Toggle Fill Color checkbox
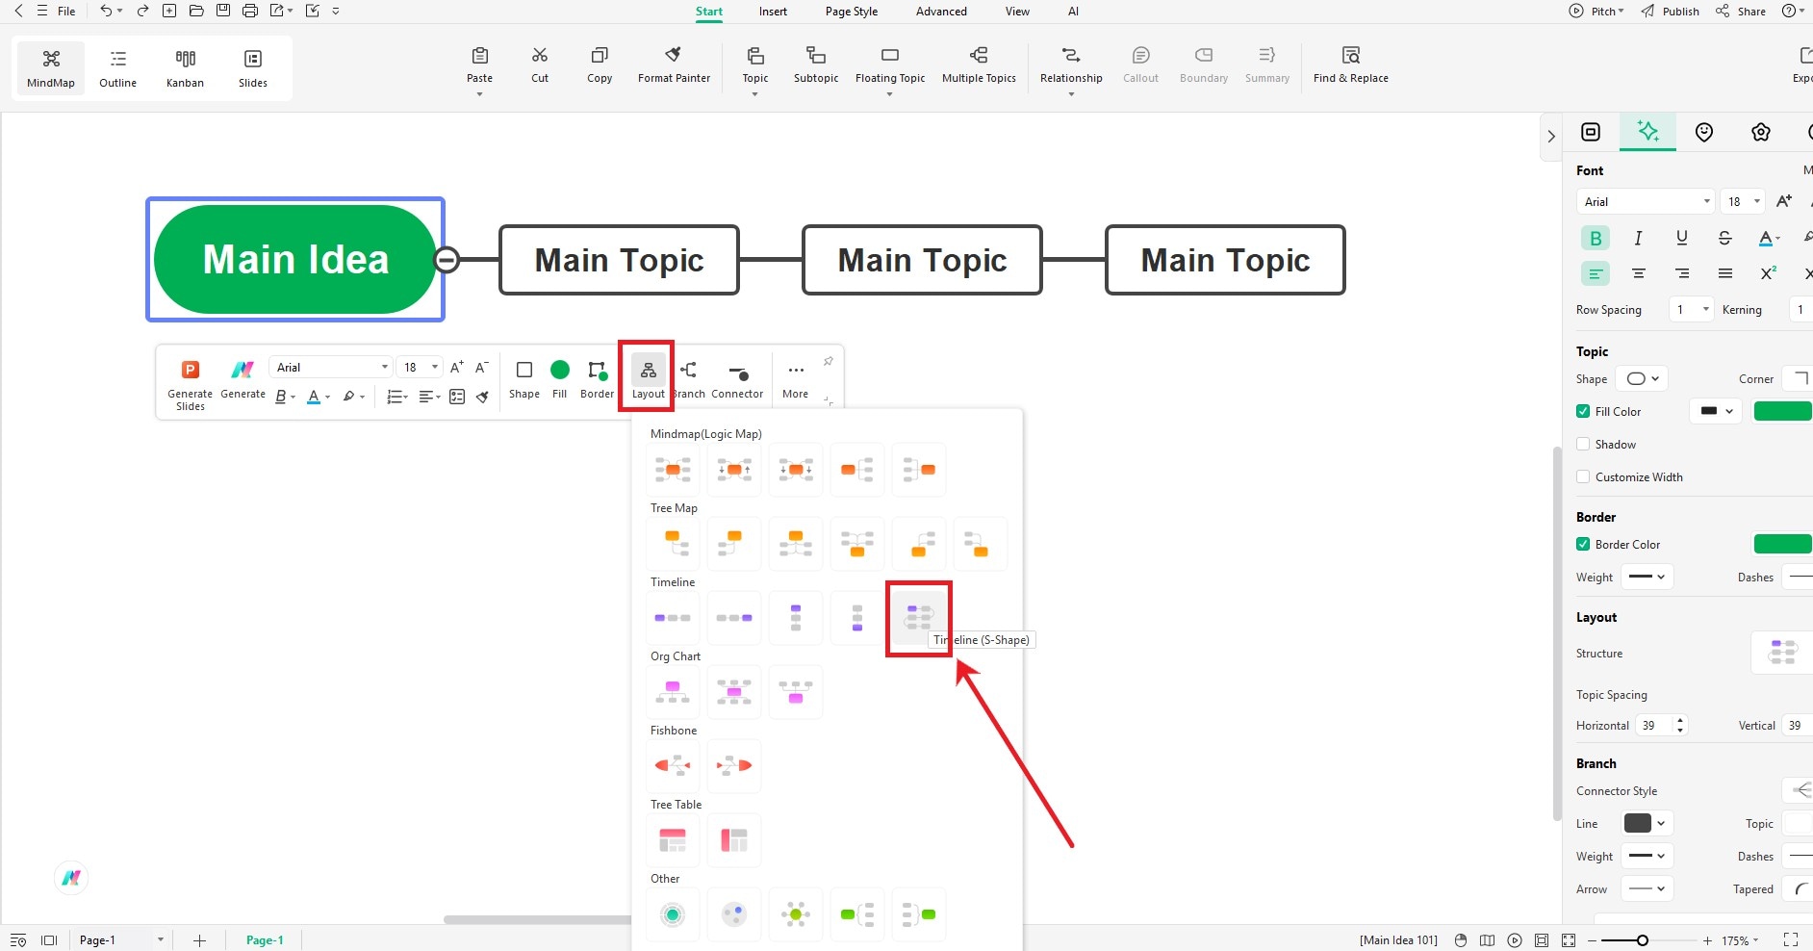 click(1583, 411)
